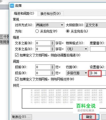Click the 度量值(Y) input field
The image size is (106, 120).
pos(98,49)
